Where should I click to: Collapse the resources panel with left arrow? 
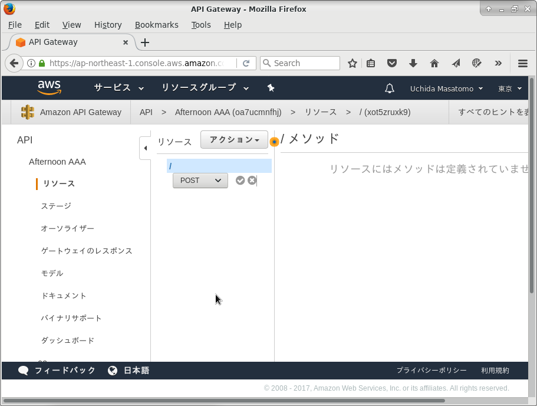pyautogui.click(x=146, y=148)
